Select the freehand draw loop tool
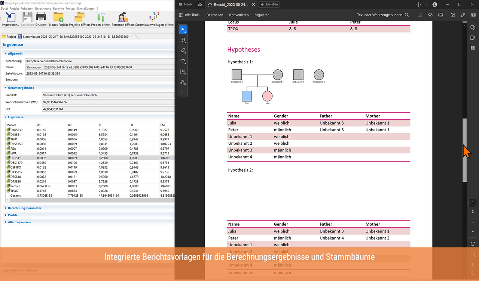This screenshot has height=281, width=479. (x=183, y=61)
